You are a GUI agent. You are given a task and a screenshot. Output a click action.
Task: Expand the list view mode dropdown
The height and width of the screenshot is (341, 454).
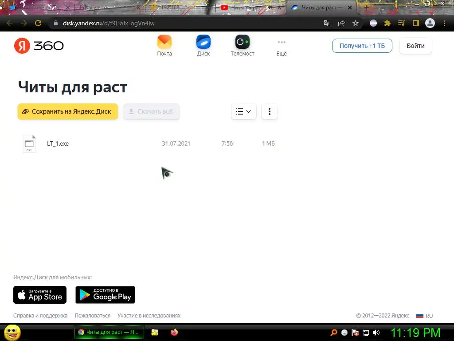(x=243, y=111)
